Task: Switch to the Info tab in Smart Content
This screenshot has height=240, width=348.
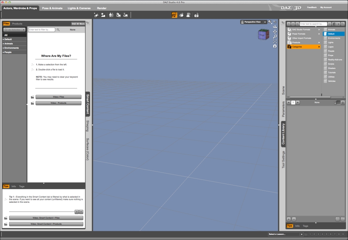Action: [14, 186]
